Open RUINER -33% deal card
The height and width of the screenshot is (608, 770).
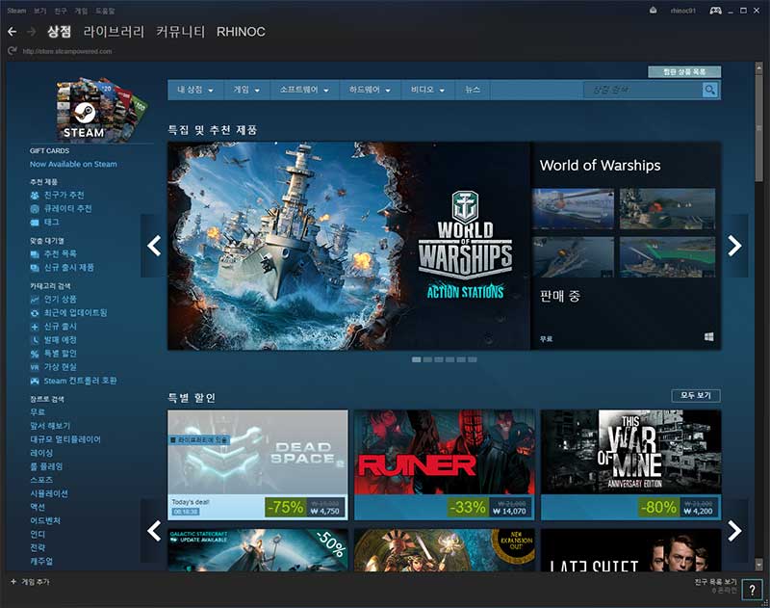coord(445,465)
